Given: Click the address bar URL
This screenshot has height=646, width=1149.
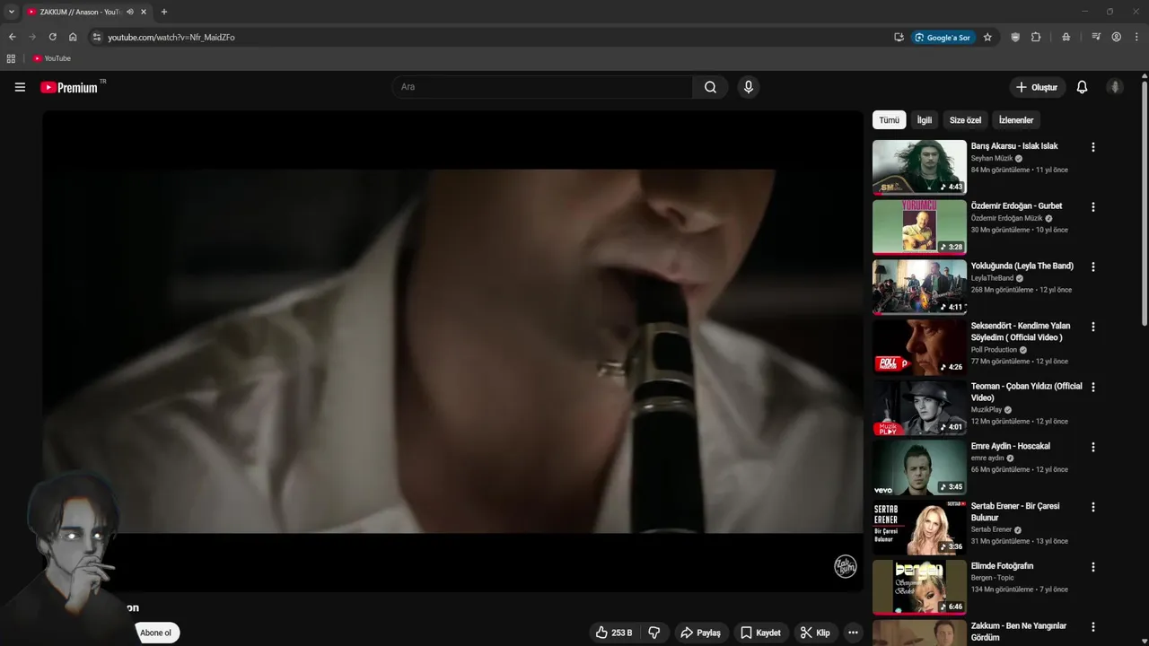Looking at the screenshot, I should point(171,37).
